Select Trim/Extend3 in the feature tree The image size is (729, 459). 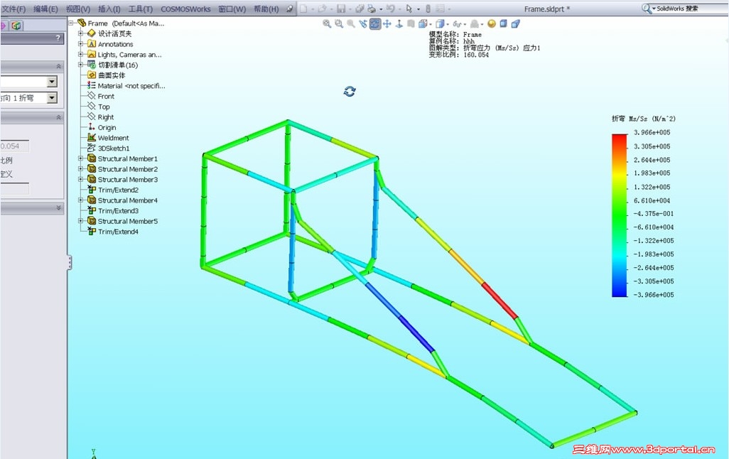click(x=113, y=210)
